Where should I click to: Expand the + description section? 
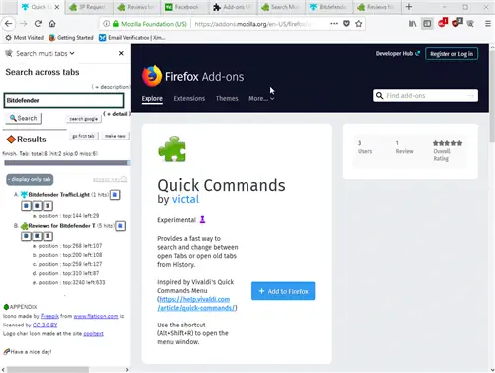pos(111,87)
